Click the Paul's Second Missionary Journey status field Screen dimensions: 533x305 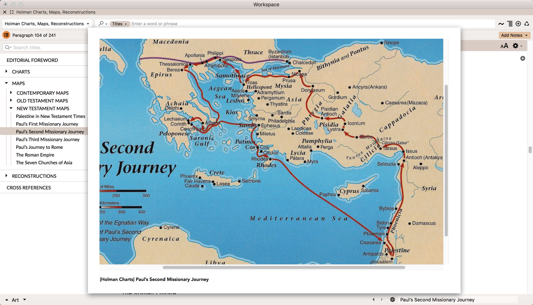(458, 300)
